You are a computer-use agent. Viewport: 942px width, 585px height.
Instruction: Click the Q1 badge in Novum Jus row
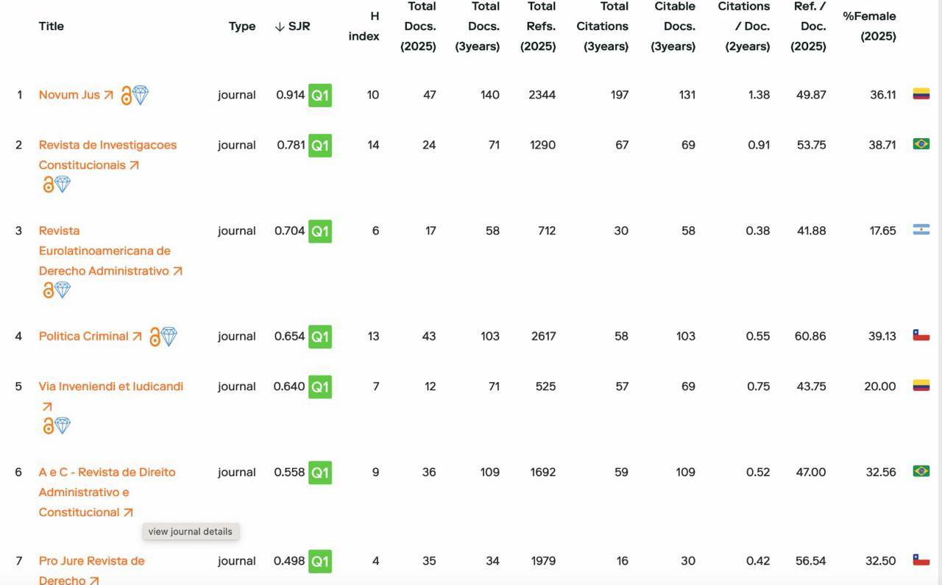[x=320, y=96]
